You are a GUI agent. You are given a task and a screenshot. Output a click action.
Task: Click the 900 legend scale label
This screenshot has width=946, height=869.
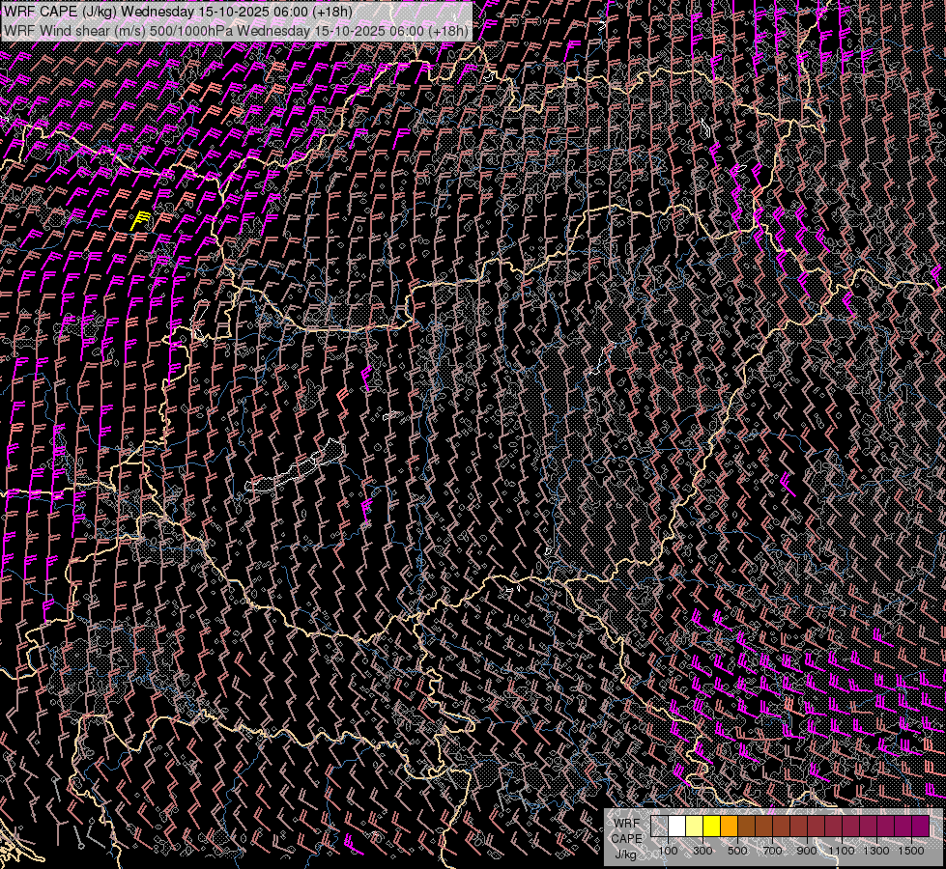tap(807, 851)
